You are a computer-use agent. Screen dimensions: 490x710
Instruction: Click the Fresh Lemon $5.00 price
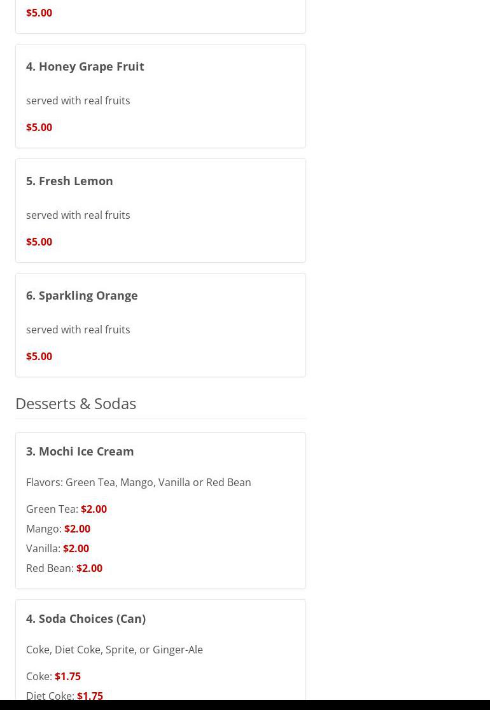(x=39, y=242)
